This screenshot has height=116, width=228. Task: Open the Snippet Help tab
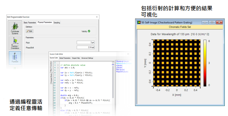click(76, 58)
